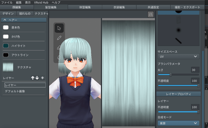This screenshot has width=208, height=128.
Task: Open the ファイル menu
Action: pos(7,2)
